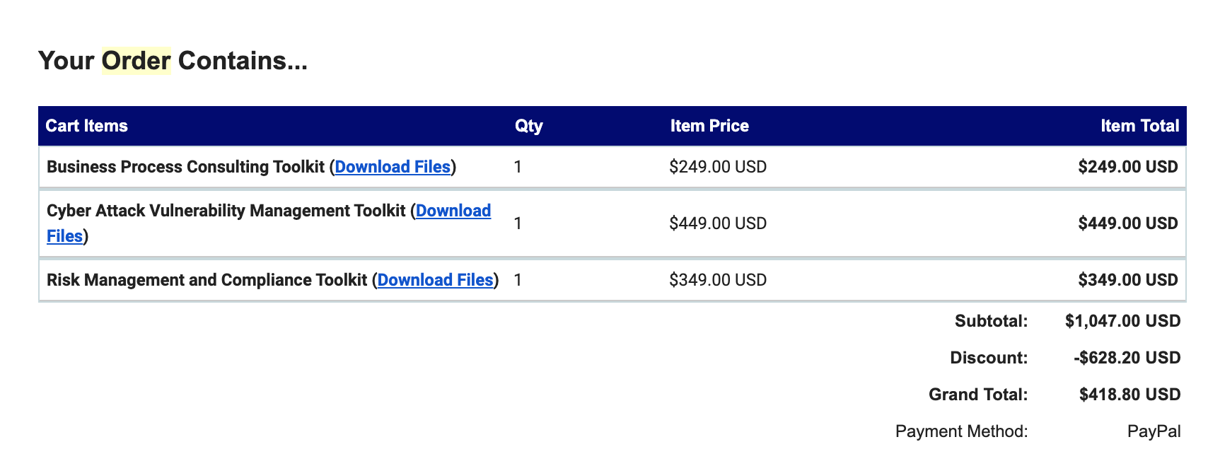The image size is (1208, 454).
Task: Click the $249.00 USD item price
Action: tap(718, 167)
